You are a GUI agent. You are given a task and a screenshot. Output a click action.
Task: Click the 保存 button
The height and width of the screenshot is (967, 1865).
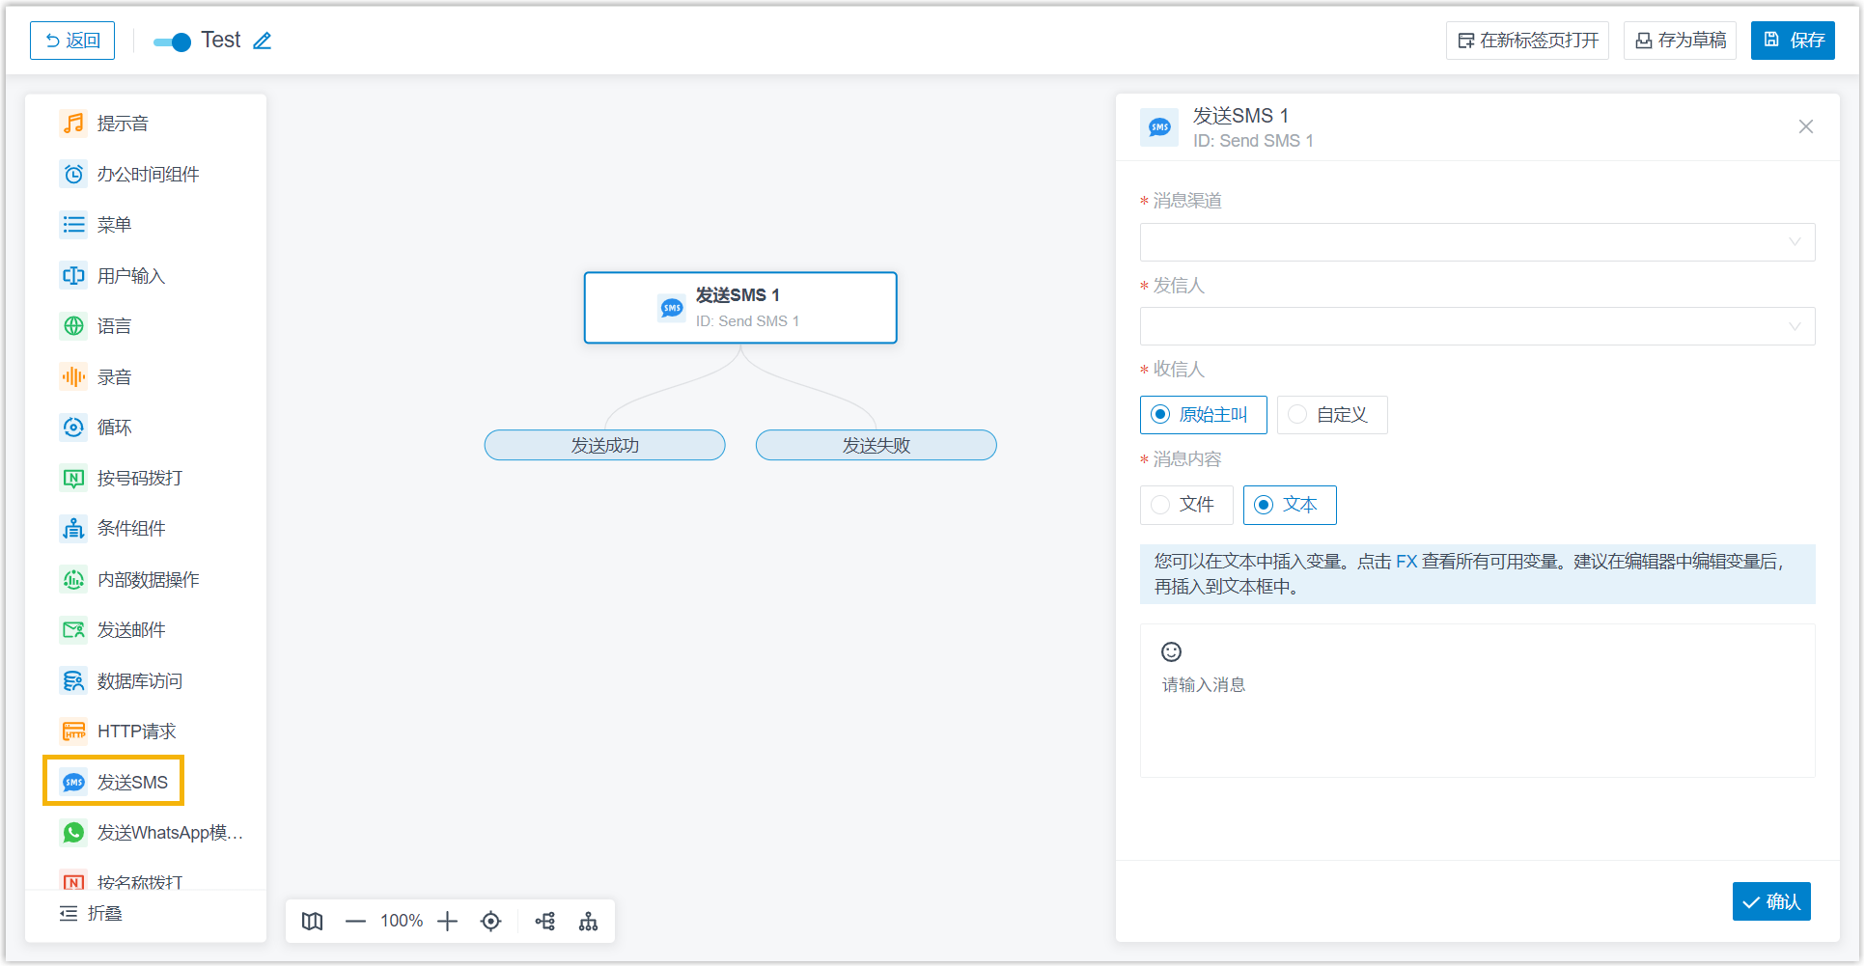(1793, 41)
